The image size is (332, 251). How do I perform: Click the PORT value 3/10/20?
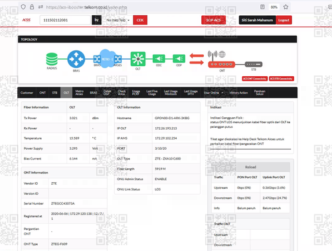161,148
